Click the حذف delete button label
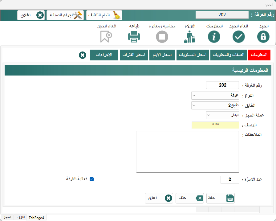276x221 pixels. point(182,198)
